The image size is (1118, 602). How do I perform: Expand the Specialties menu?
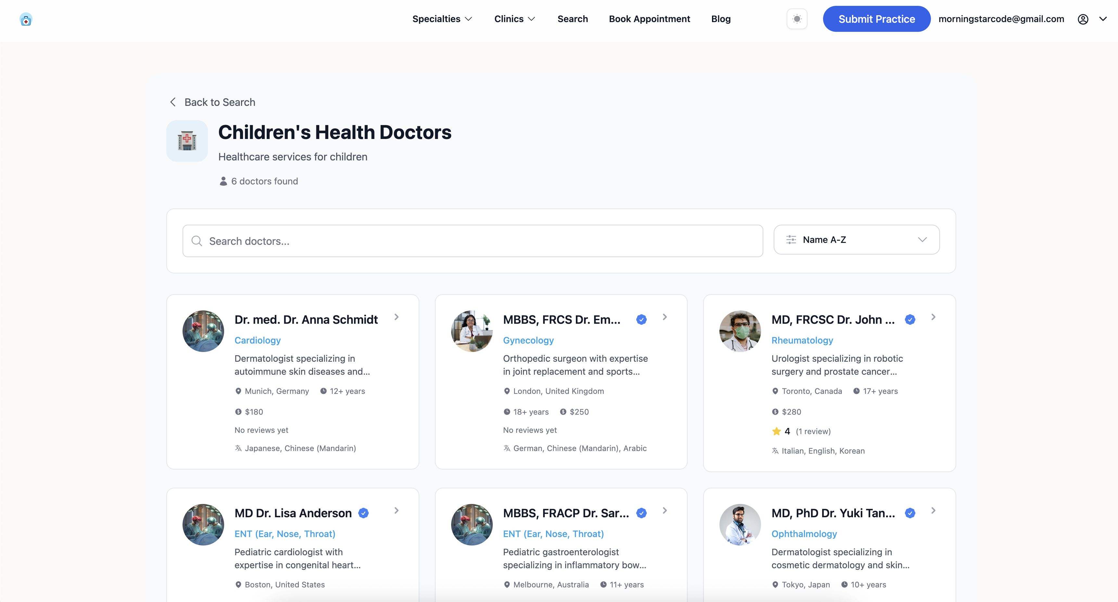(x=442, y=19)
